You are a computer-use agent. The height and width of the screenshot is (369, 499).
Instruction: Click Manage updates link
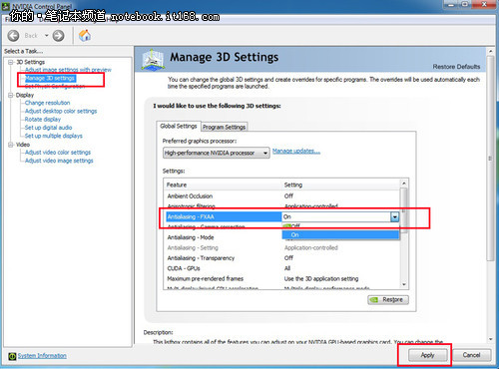pos(296,152)
